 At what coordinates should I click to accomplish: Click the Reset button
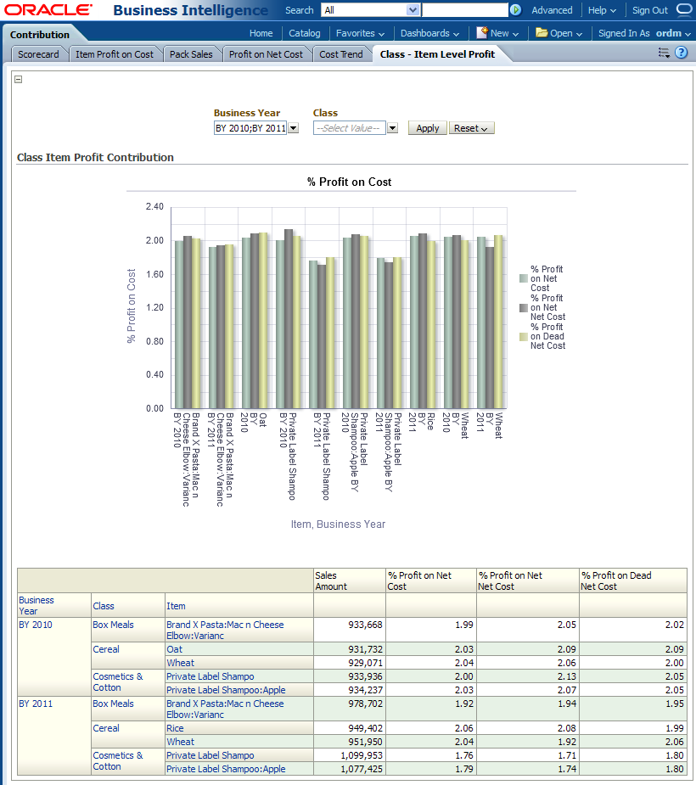coord(470,128)
